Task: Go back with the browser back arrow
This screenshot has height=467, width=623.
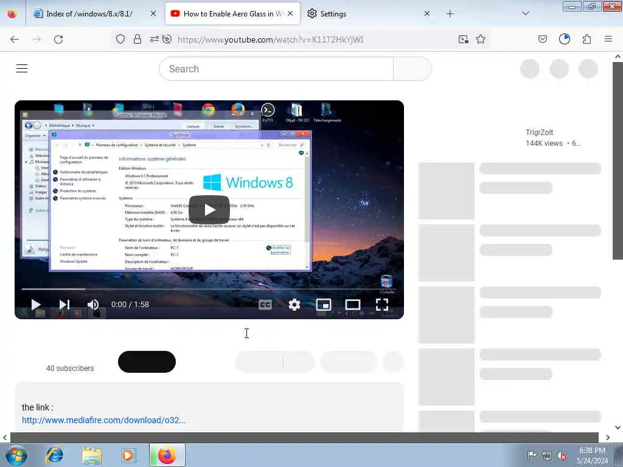Action: pos(15,40)
